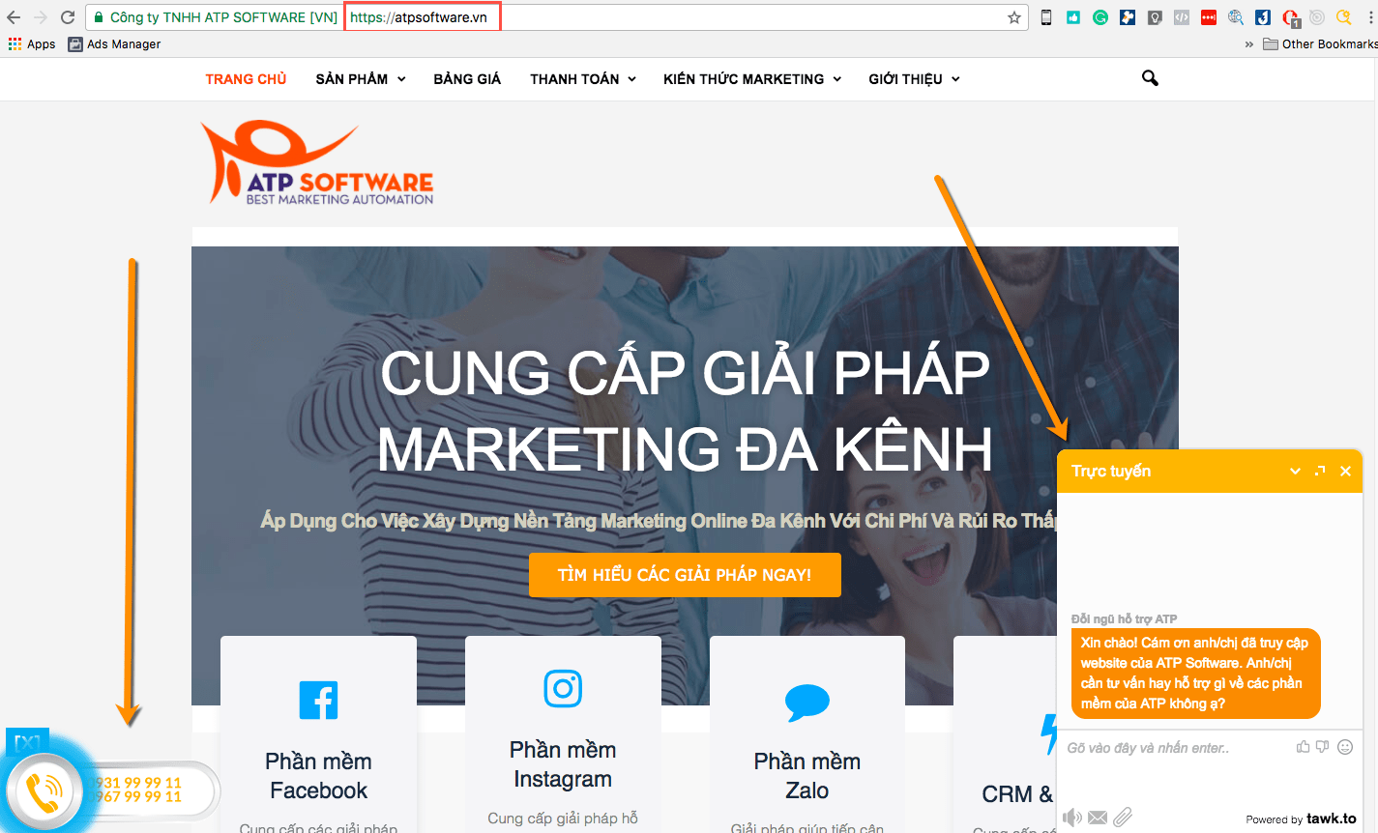Attach a file with the paperclip icon
Viewport: 1378px width, 833px height.
1123,818
